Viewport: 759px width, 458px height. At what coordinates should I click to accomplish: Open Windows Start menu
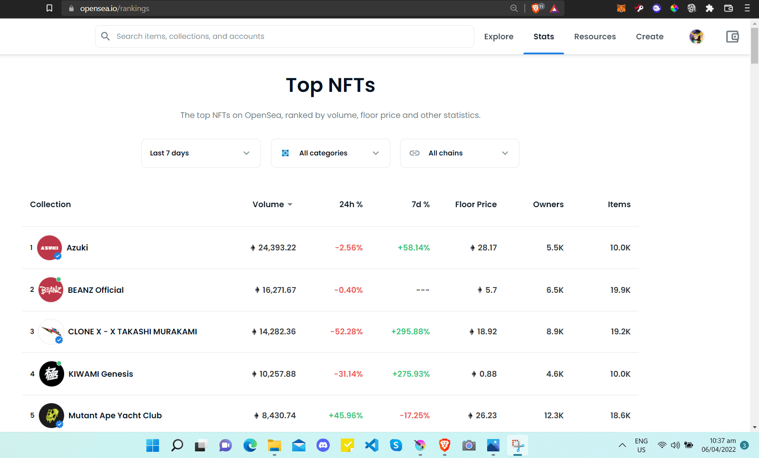click(x=153, y=446)
